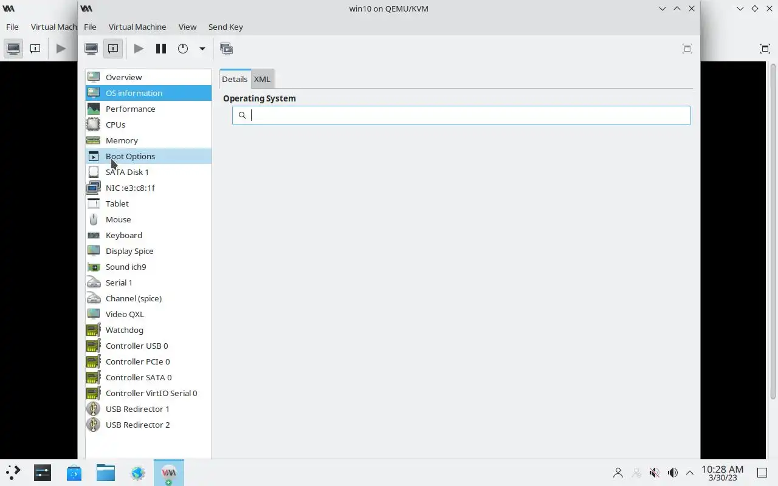Select Tablet input device
778x486 pixels.
[x=148, y=204]
